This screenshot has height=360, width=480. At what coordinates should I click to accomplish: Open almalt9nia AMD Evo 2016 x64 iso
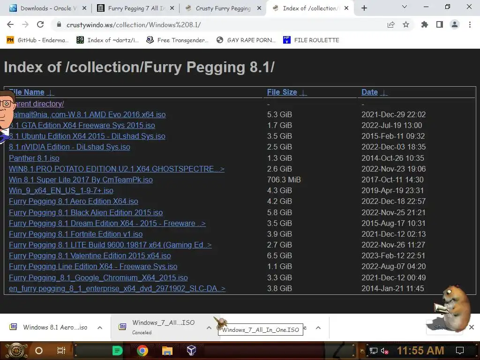tap(89, 114)
